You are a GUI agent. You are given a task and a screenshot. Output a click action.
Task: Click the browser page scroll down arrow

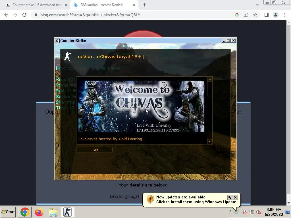(x=289, y=203)
